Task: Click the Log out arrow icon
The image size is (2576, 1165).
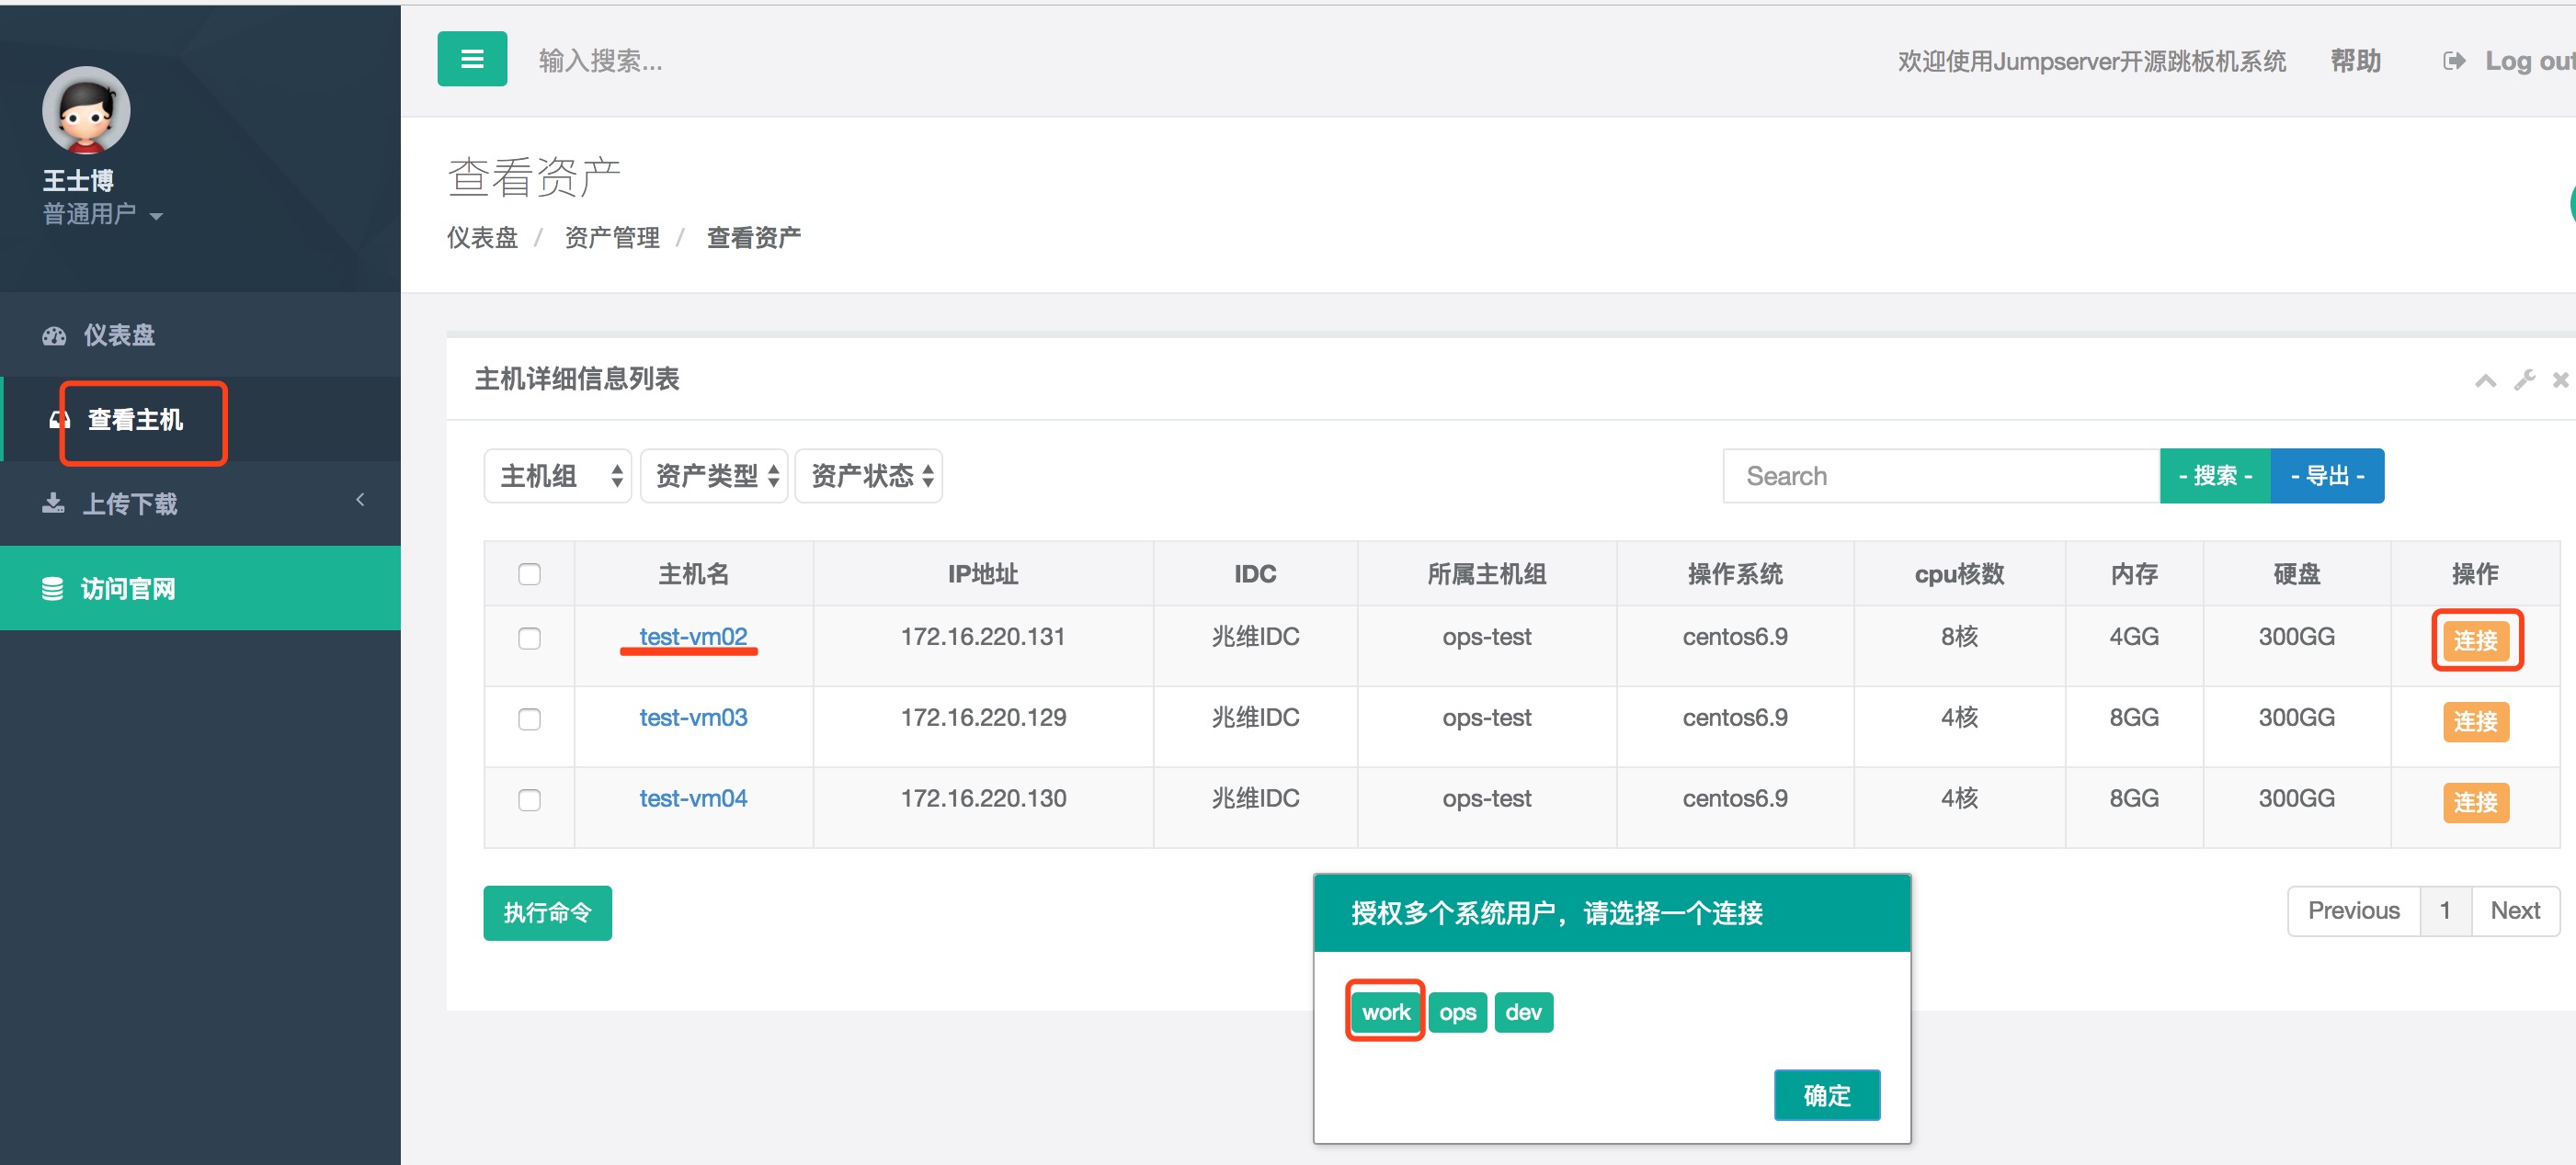Action: pos(2453,61)
